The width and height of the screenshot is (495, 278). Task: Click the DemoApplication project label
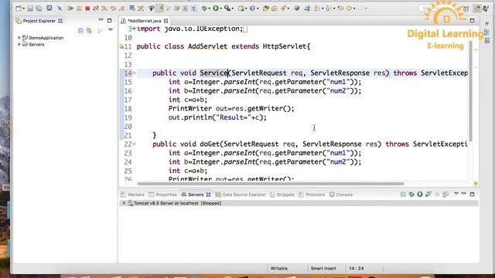[x=46, y=38]
